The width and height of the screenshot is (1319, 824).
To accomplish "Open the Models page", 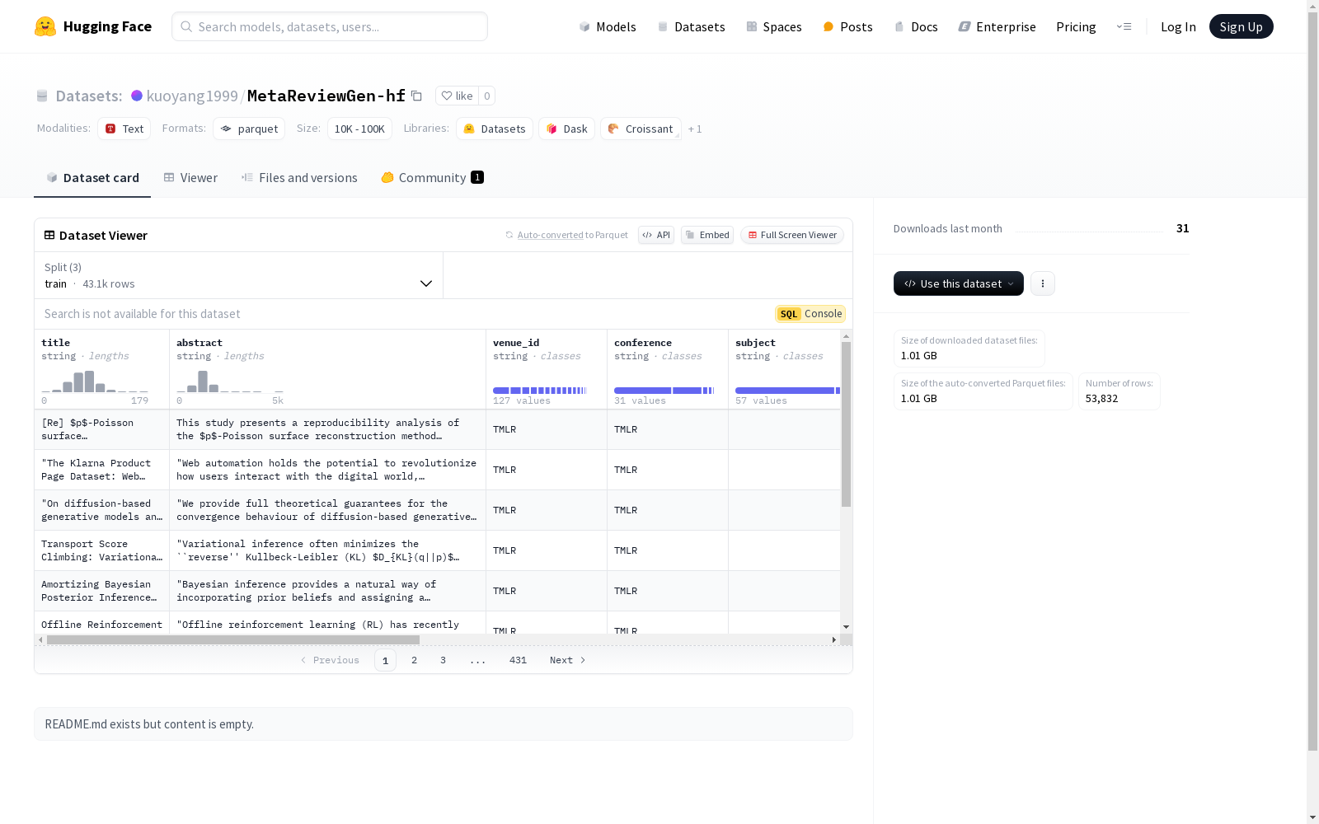I will tap(608, 26).
